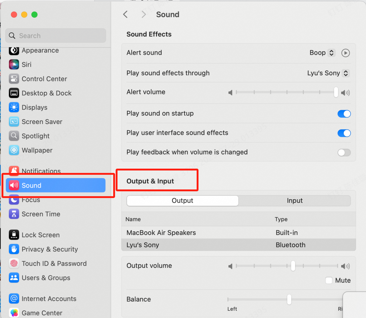Open Touch ID & Password fingerprint icon
The width and height of the screenshot is (366, 318).
14,264
